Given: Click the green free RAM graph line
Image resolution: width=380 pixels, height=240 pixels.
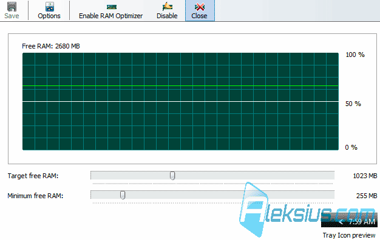Looking at the screenshot, I should point(180,86).
